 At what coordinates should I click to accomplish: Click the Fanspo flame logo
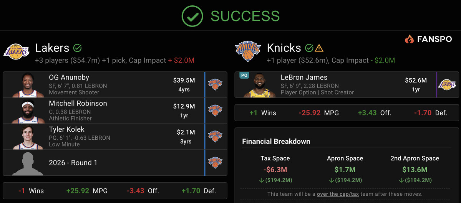tap(409, 39)
